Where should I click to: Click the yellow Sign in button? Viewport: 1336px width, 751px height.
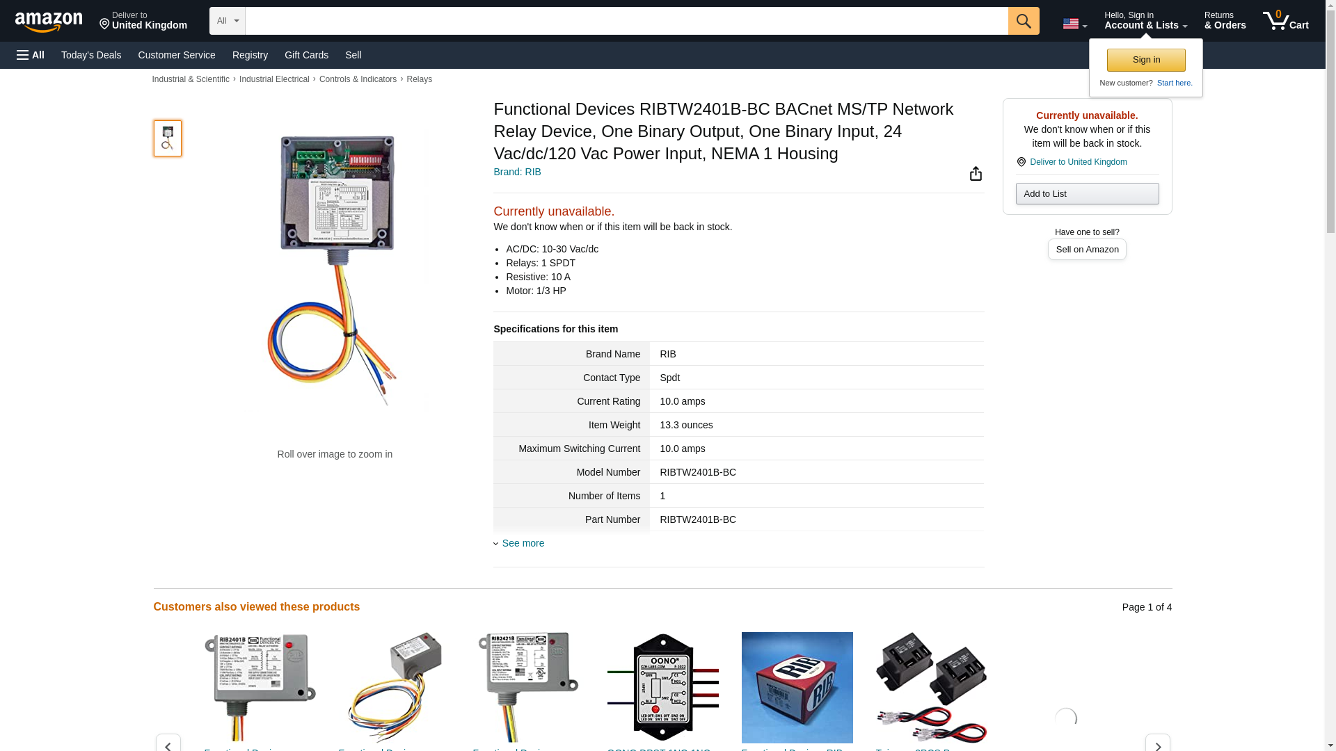(1146, 60)
